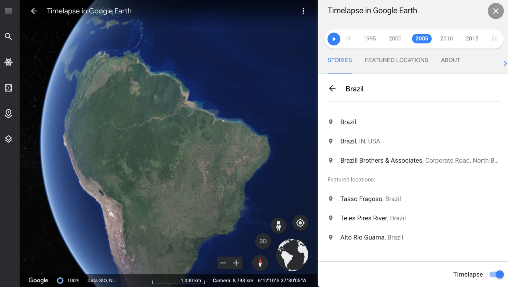Screen dimensions: 508x287
Task: Go back from Brazil search results
Action: click(x=332, y=88)
